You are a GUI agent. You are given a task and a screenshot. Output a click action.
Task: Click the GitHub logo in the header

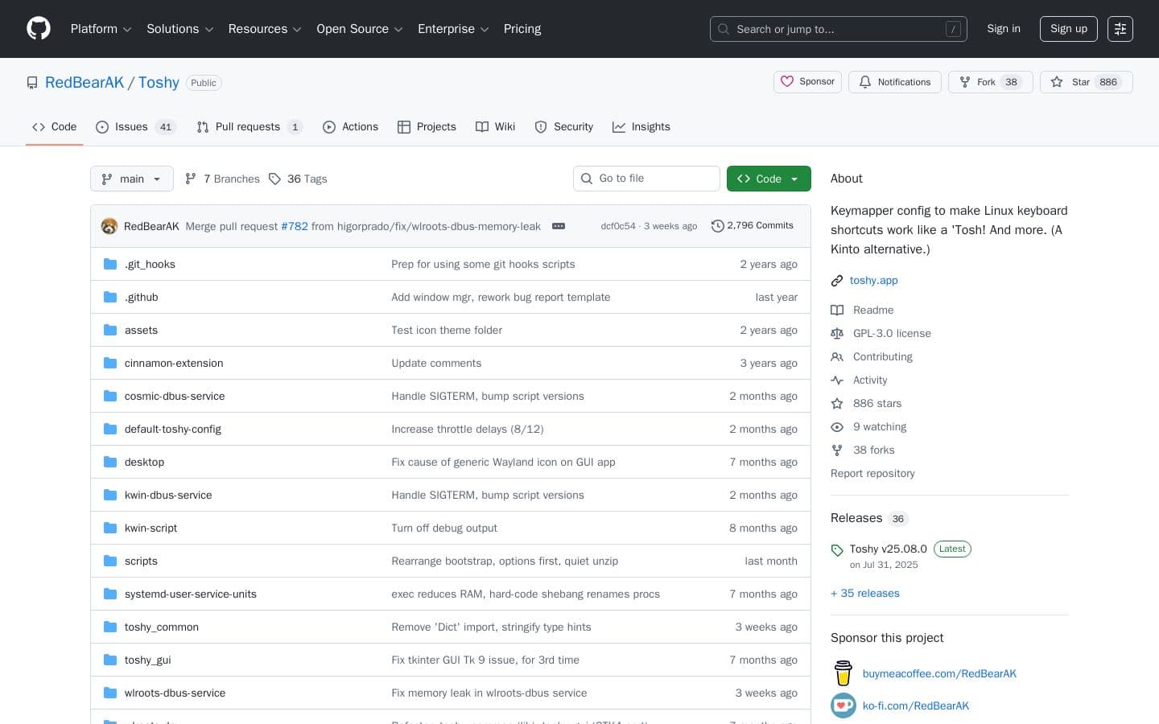(x=38, y=28)
